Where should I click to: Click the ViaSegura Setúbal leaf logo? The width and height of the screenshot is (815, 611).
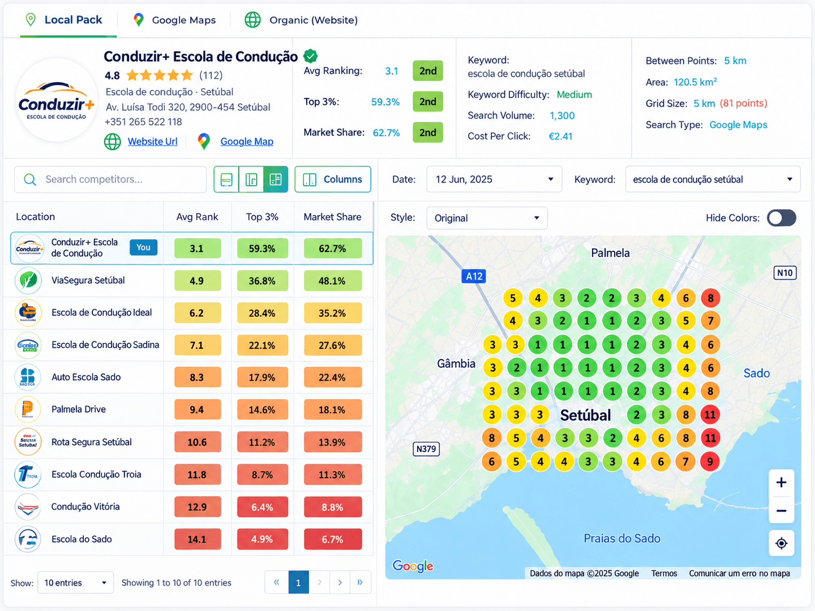pyautogui.click(x=28, y=280)
